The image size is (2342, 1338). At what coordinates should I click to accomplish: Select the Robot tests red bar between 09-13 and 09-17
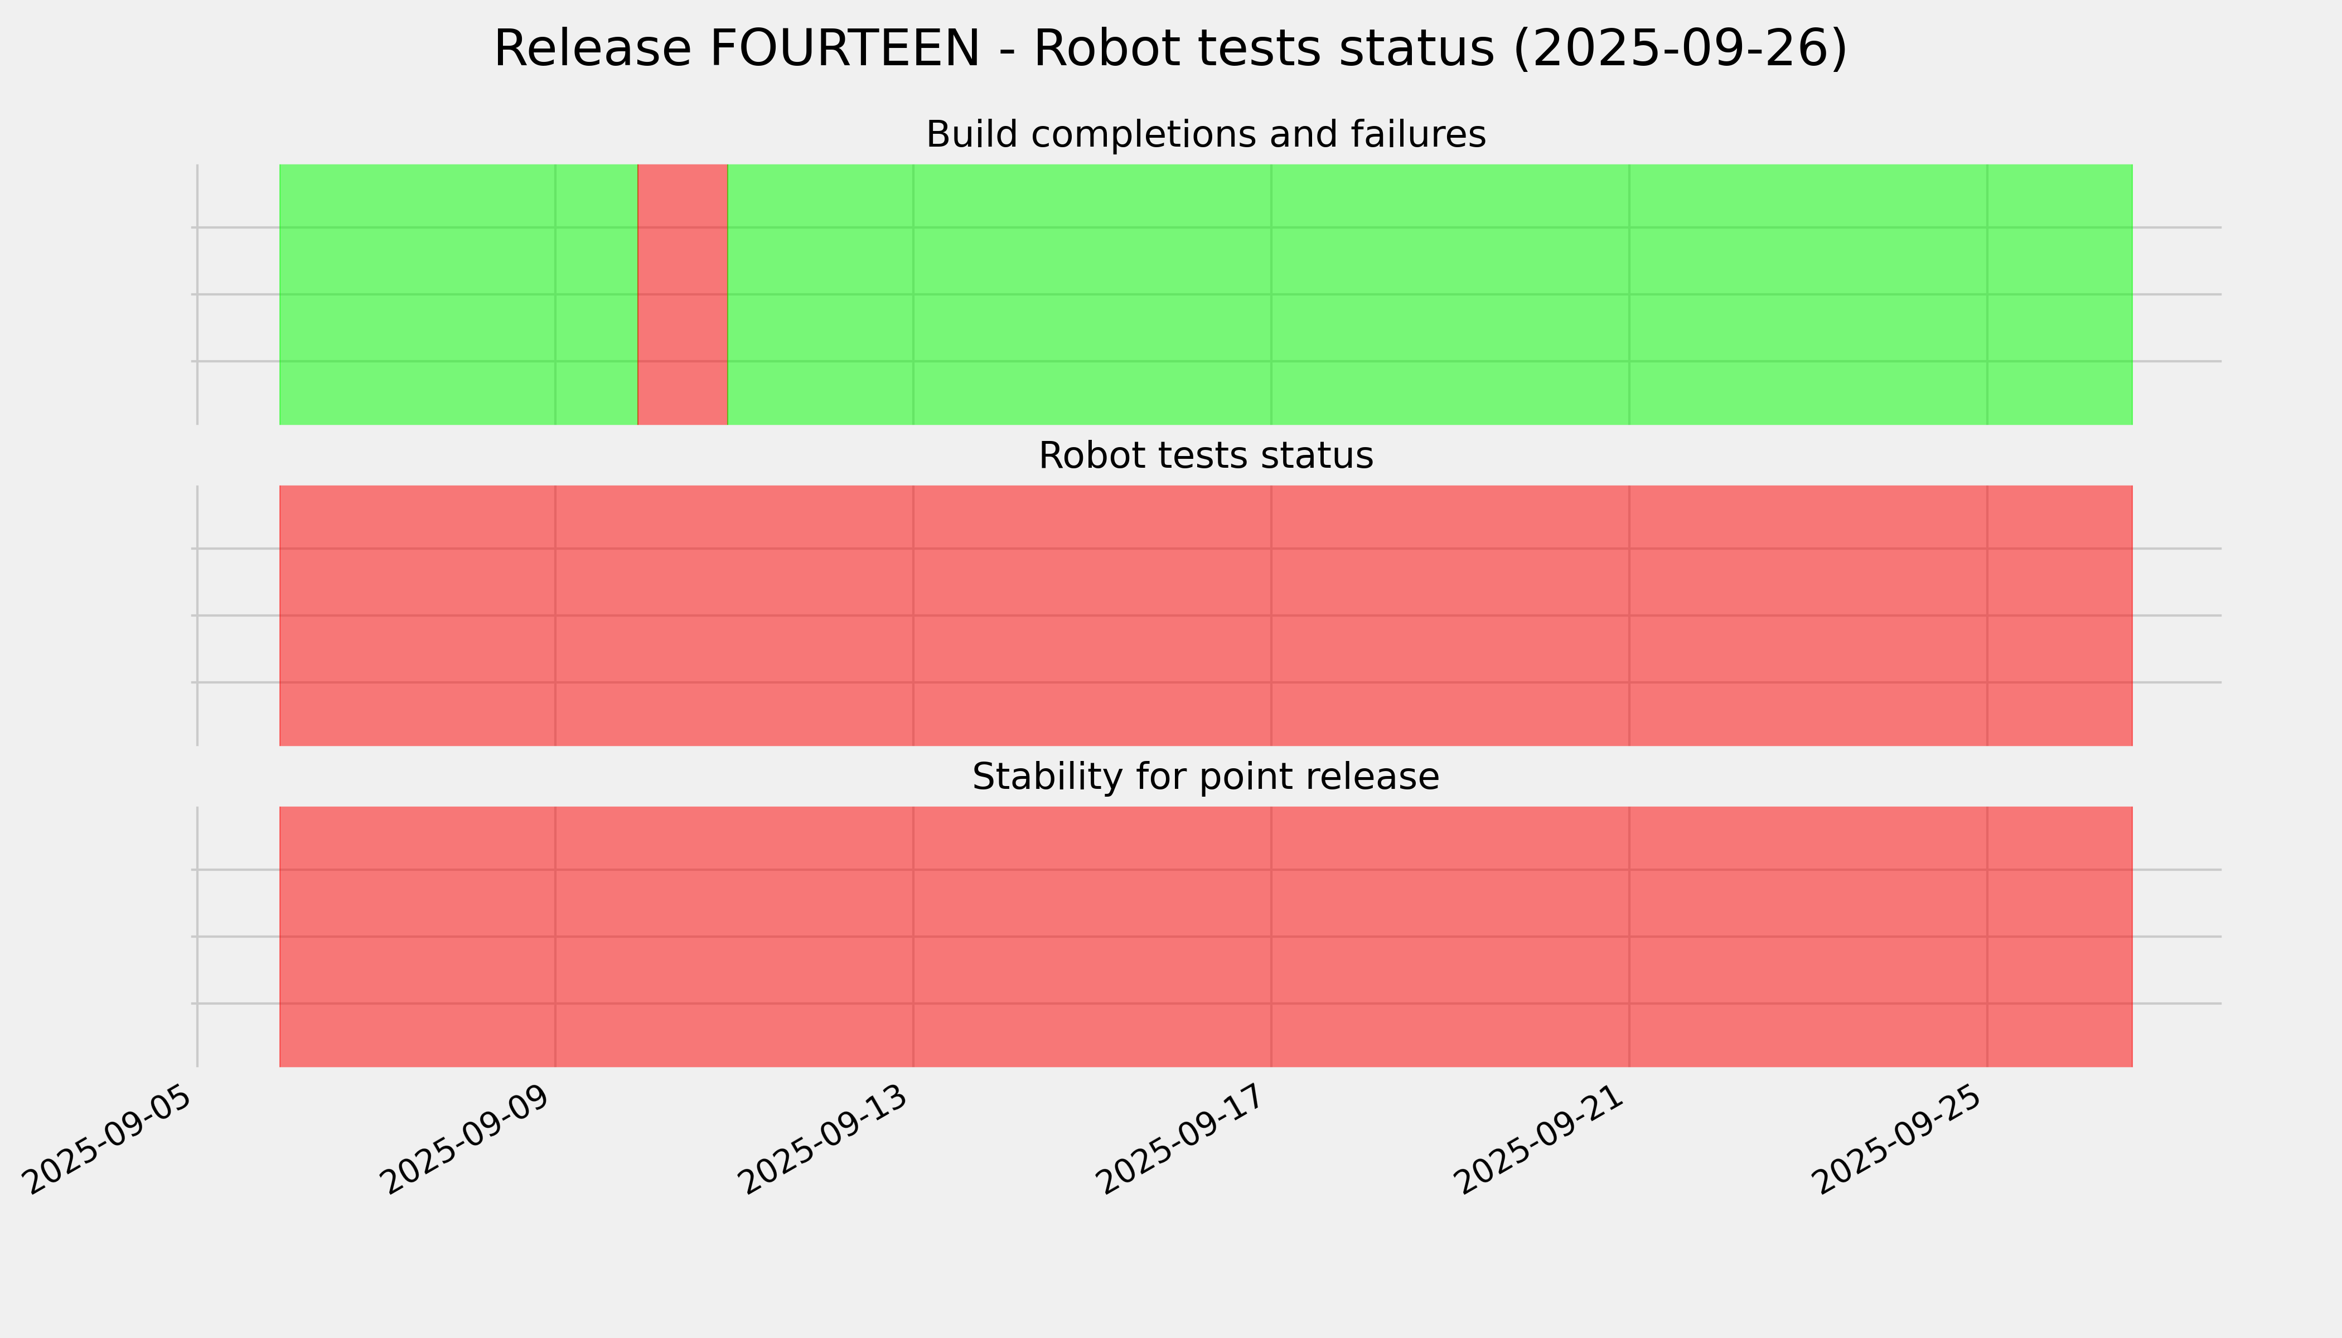coord(1092,615)
